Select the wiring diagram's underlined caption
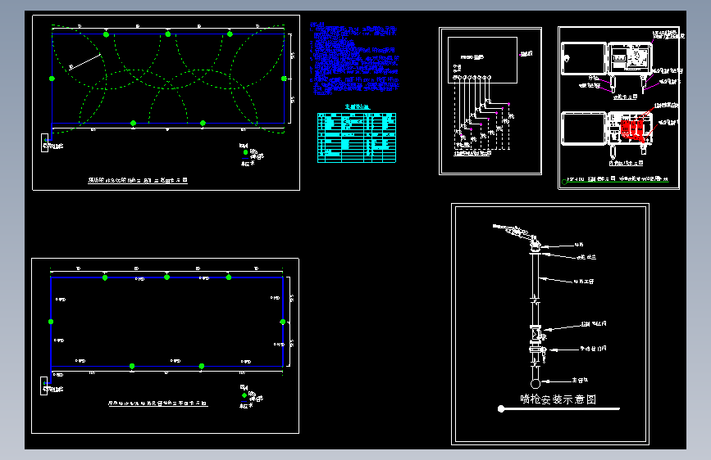This screenshot has width=711, height=460. point(473,154)
